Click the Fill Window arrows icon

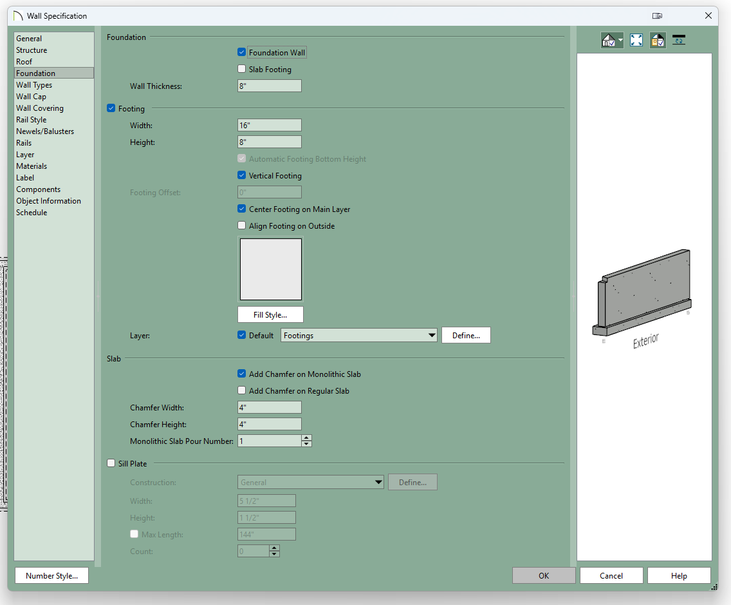click(x=636, y=40)
